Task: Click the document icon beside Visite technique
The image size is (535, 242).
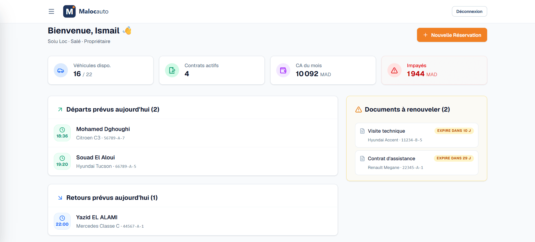Action: click(x=362, y=131)
